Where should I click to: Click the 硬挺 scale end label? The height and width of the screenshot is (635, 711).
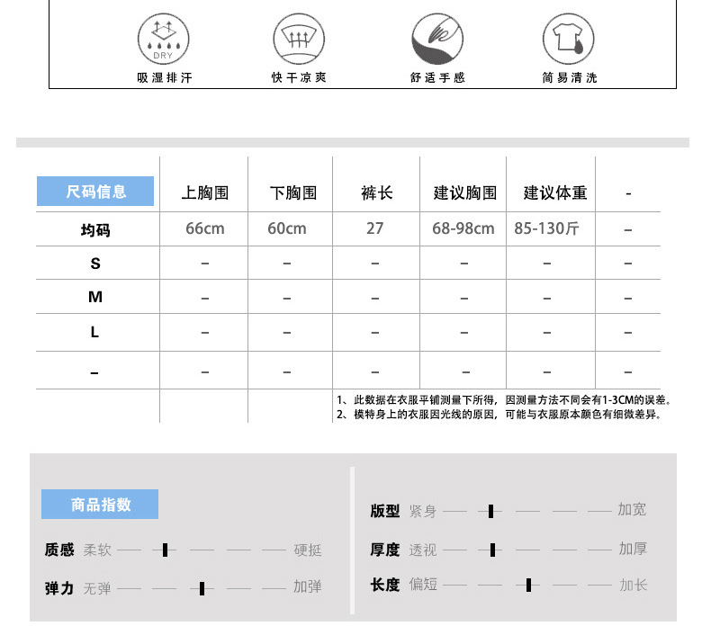308,550
